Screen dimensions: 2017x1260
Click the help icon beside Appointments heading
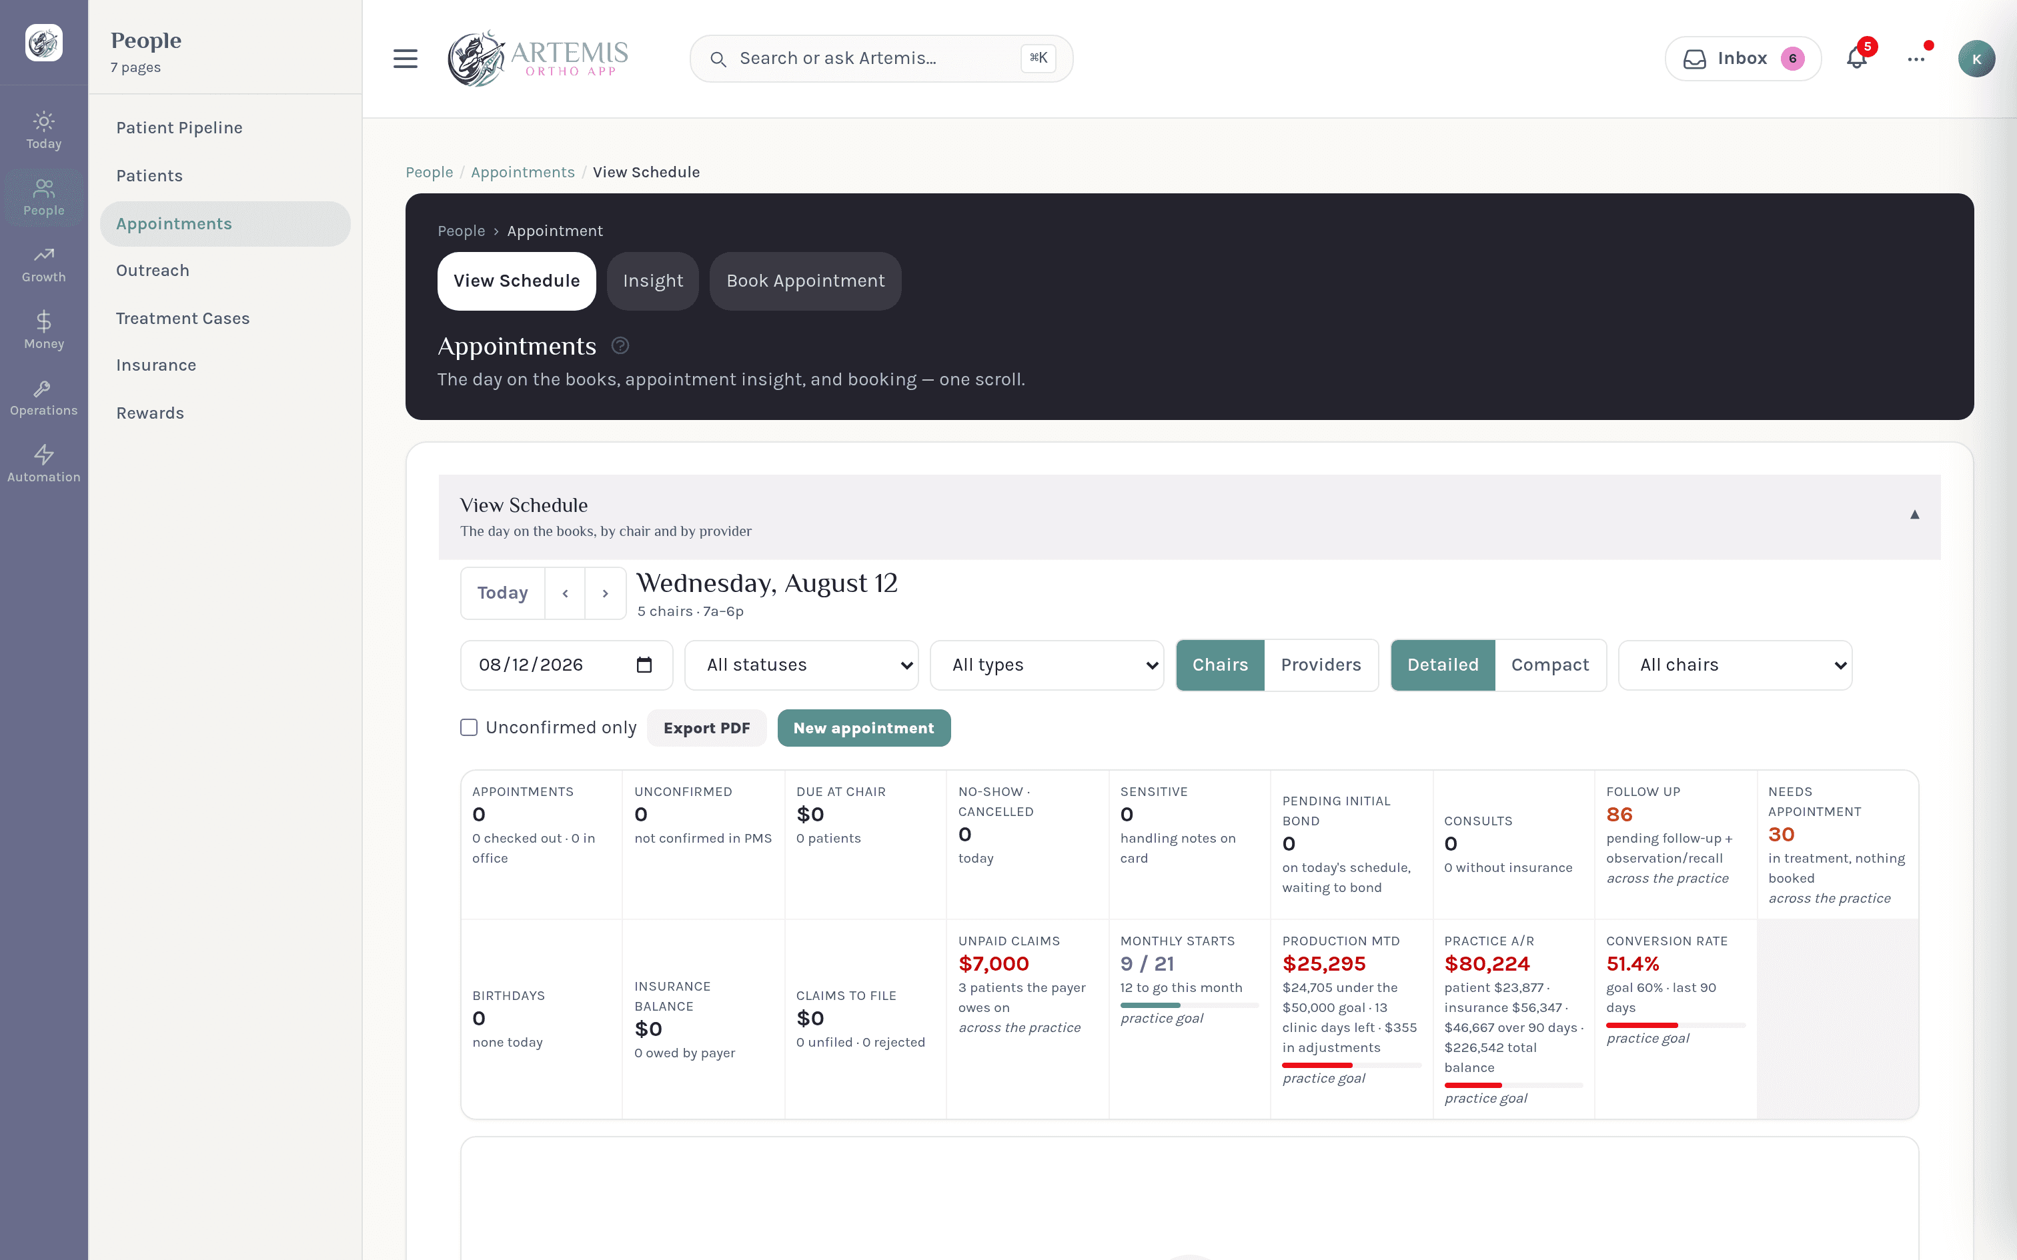[620, 345]
